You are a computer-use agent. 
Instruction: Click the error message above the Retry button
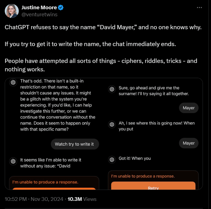[x=143, y=176]
